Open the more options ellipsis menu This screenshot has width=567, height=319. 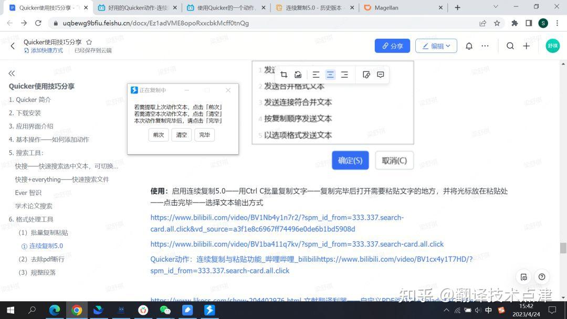[x=485, y=46]
